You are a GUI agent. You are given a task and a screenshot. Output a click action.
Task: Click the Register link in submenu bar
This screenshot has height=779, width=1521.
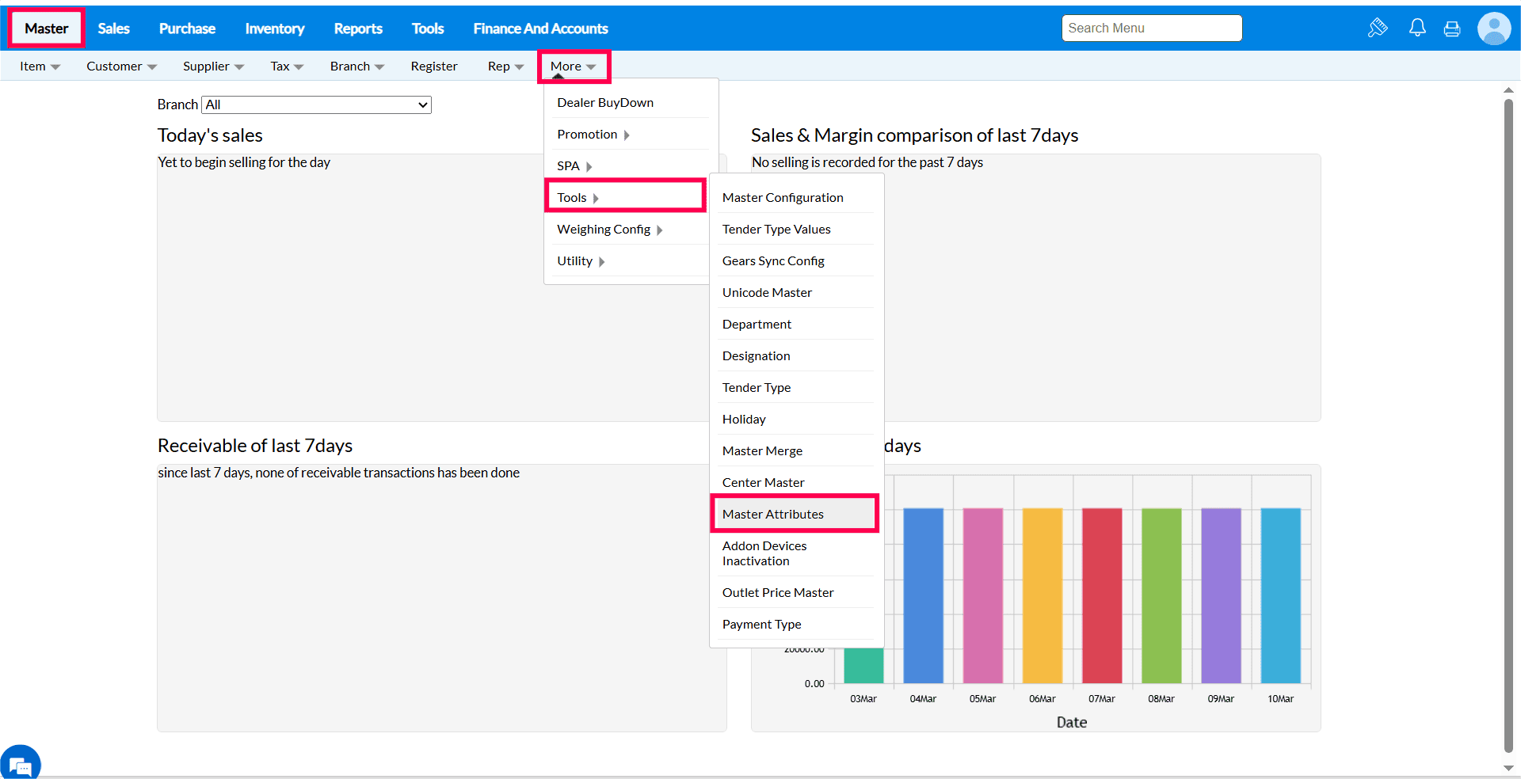[433, 66]
